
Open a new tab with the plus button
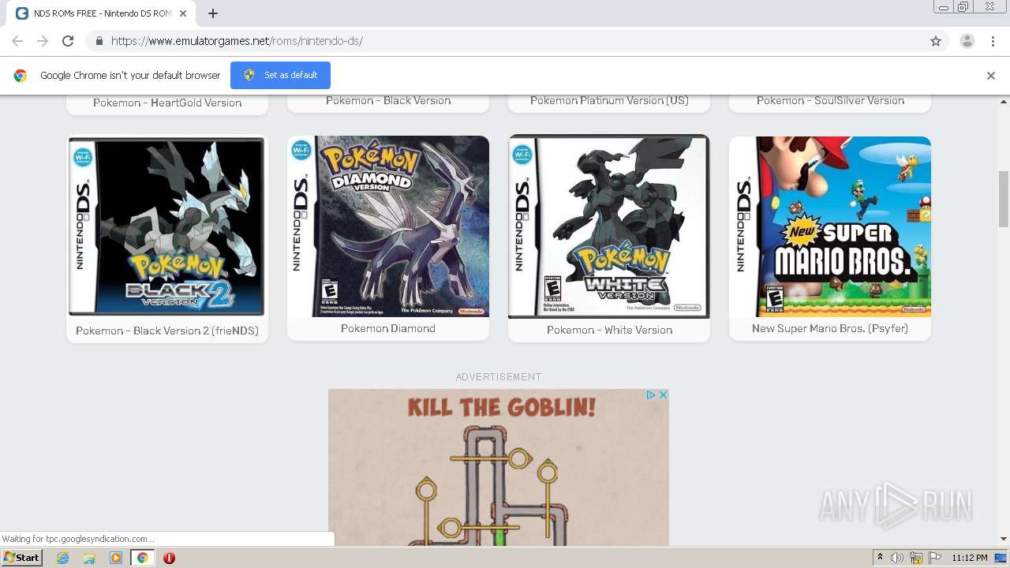(x=213, y=13)
